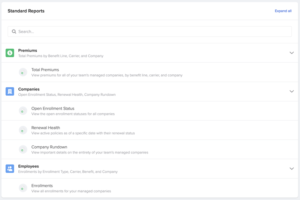Click the green Premiums dollar icon
Screen dimensions: 300x200
click(10, 53)
